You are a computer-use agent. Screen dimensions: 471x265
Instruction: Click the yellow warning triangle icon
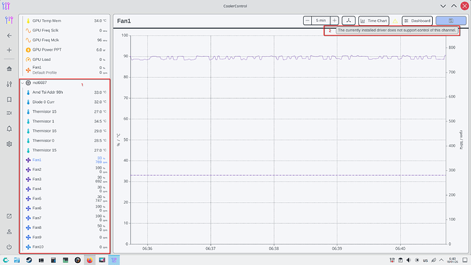click(395, 21)
